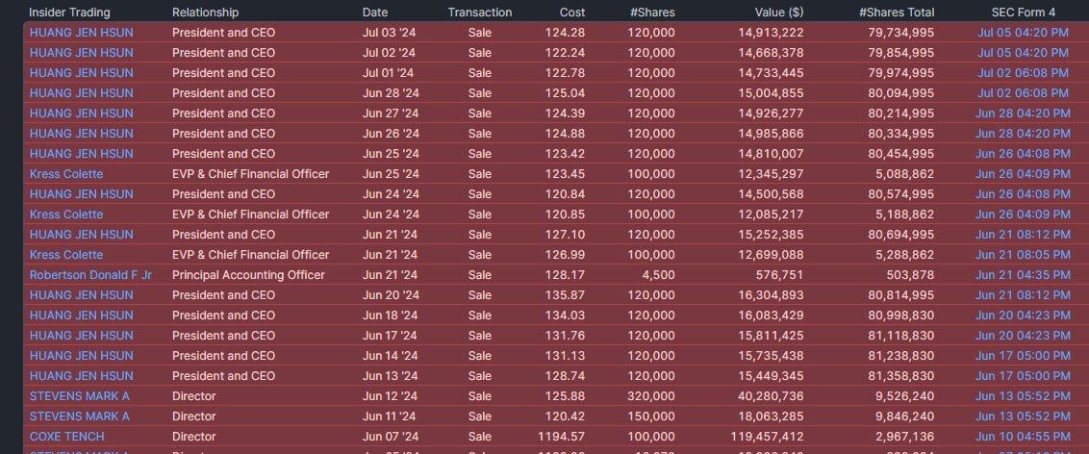1089x454 pixels.
Task: View SEC filing link for Jun 18 '24 sale
Action: pyautogui.click(x=1022, y=315)
